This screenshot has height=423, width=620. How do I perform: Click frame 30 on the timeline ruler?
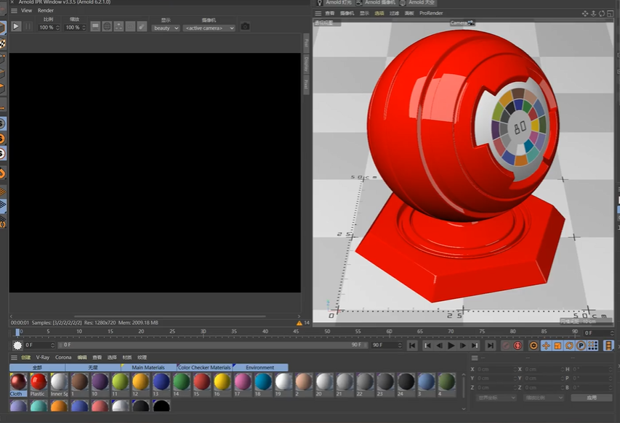(203, 332)
